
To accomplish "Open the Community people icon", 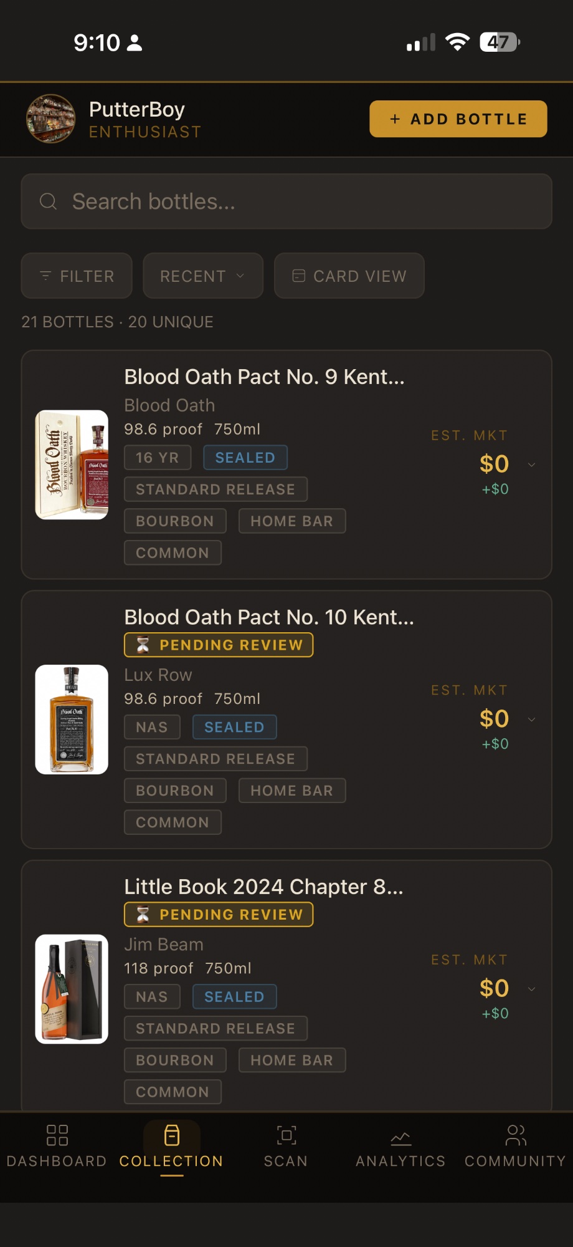I will click(x=516, y=1135).
